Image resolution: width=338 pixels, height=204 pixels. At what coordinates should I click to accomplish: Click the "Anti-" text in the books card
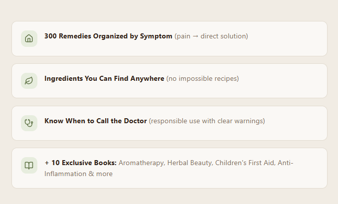(x=285, y=163)
